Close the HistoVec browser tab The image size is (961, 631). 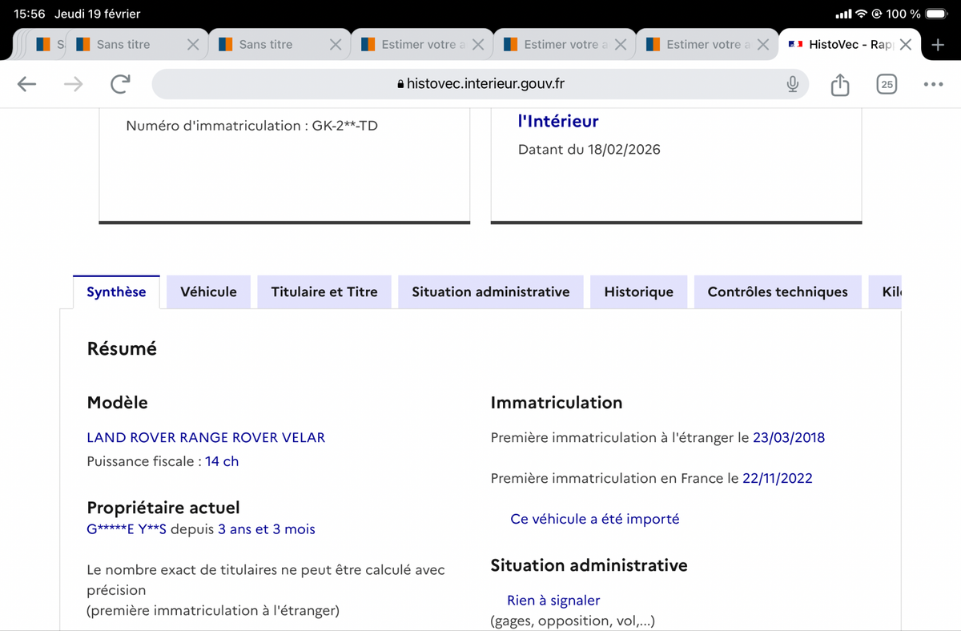906,45
